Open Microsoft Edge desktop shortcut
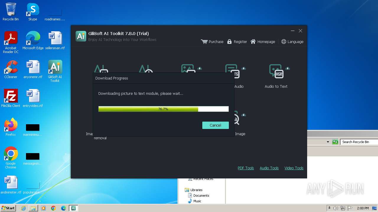 (x=33, y=41)
